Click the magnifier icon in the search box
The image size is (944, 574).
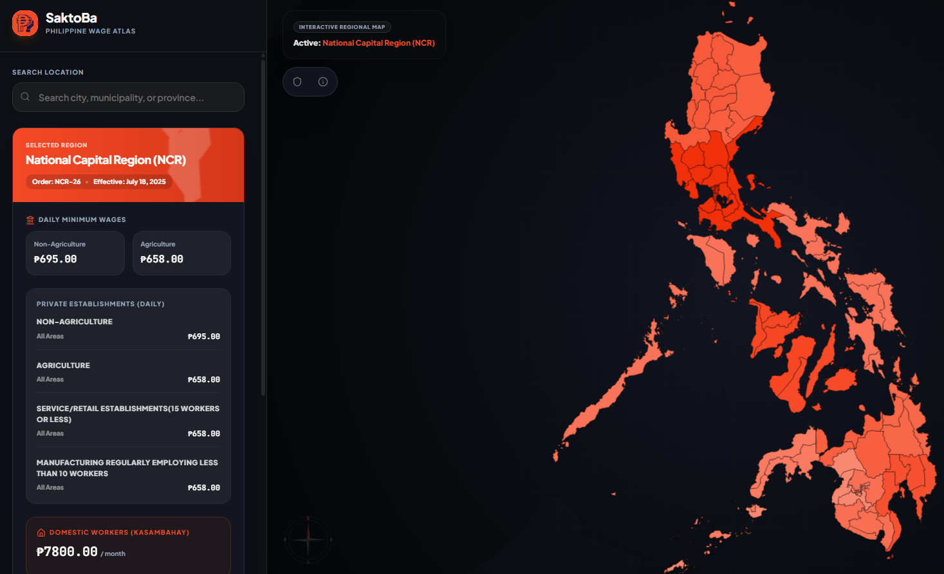[25, 97]
